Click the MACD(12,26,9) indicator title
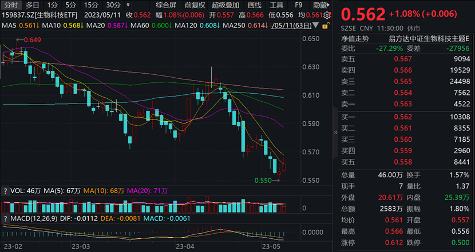This screenshot has height=252, width=475. 34,218
